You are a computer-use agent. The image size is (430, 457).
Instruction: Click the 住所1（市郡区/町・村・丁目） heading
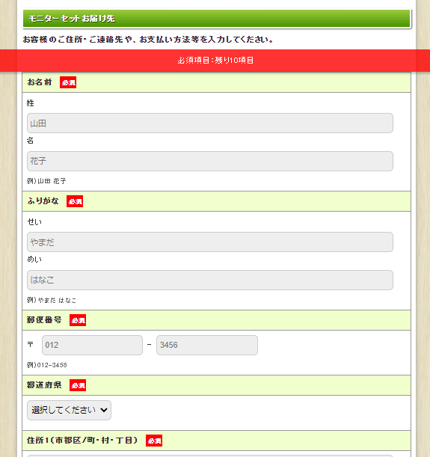coord(82,441)
